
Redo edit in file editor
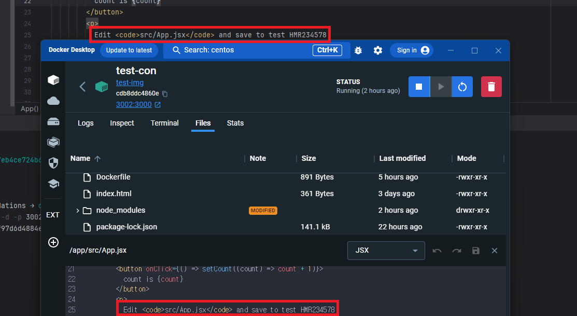(x=457, y=251)
